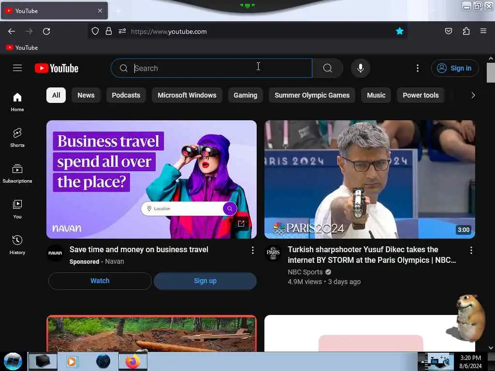The image size is (495, 371).
Task: Select the Music filter chip
Action: pyautogui.click(x=376, y=95)
